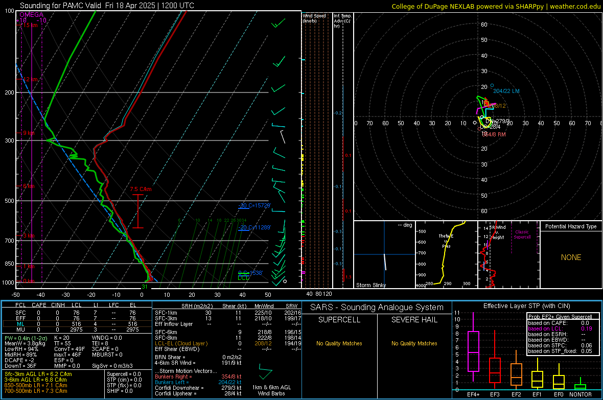Image resolution: width=603 pixels, height=400 pixels.
Task: Click the Supercell = 0.0 composite value
Action: click(x=124, y=374)
